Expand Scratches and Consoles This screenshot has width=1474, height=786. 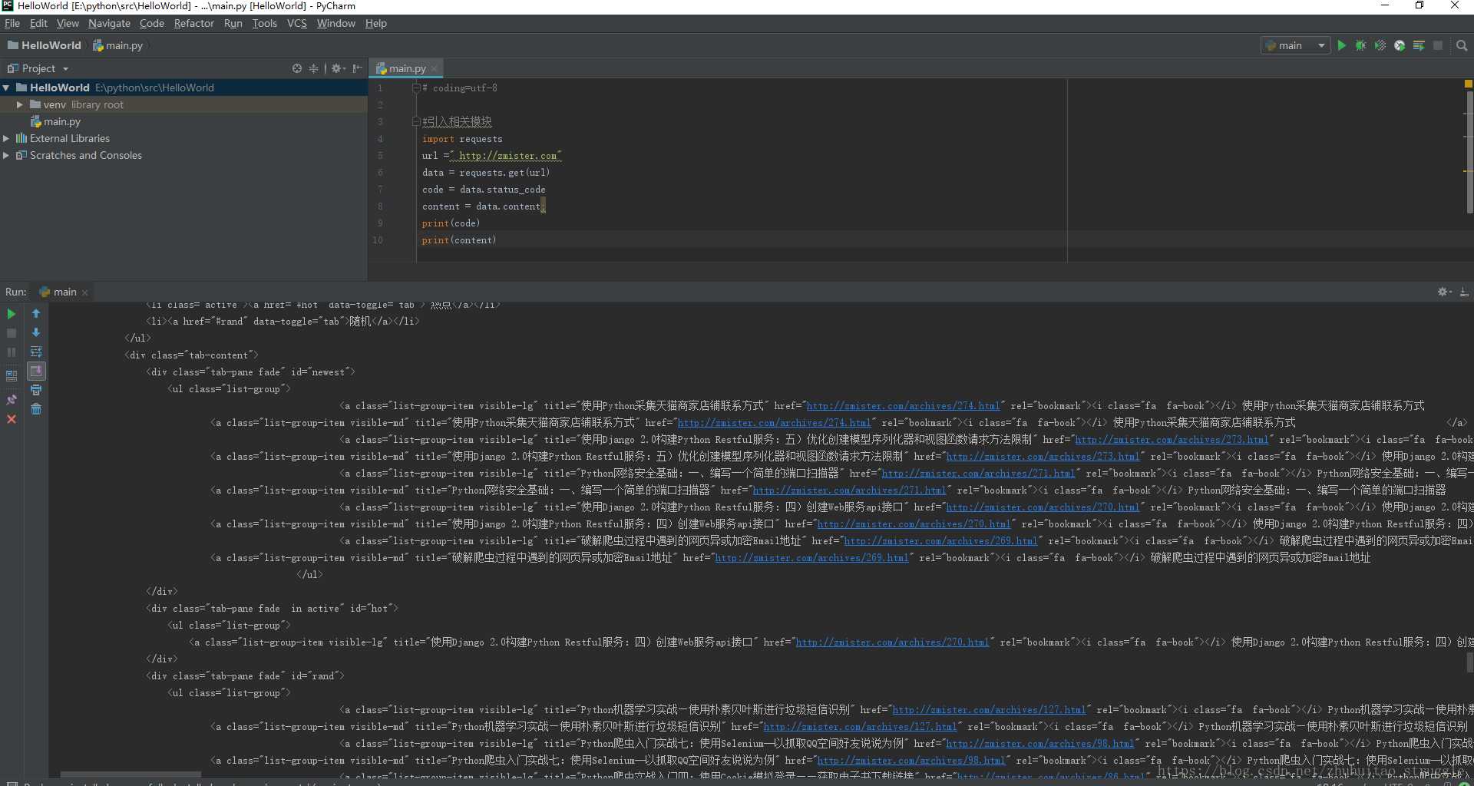pyautogui.click(x=6, y=155)
